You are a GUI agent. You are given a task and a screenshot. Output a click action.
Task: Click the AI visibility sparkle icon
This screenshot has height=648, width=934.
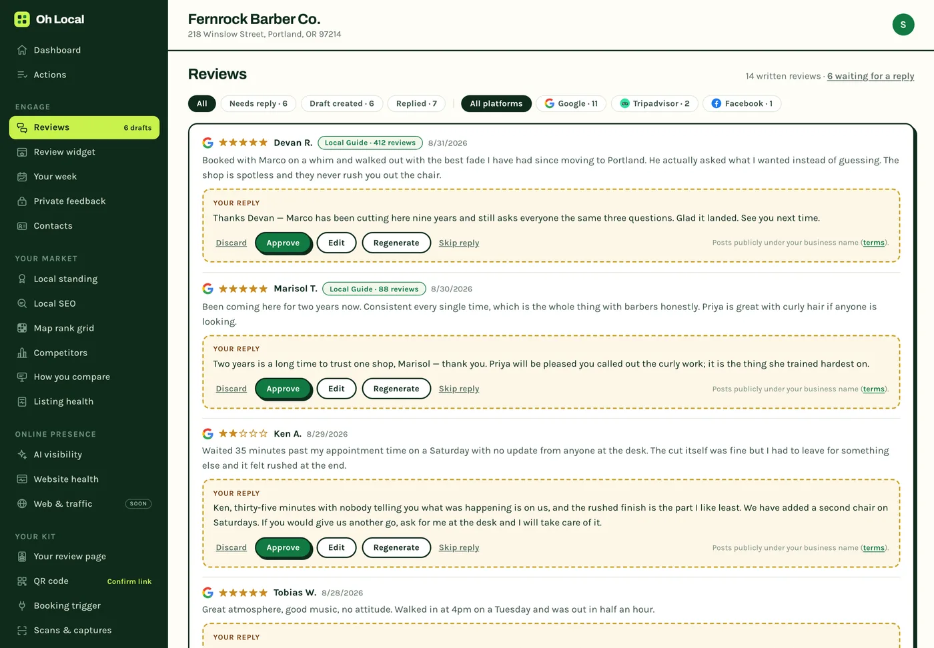click(22, 455)
